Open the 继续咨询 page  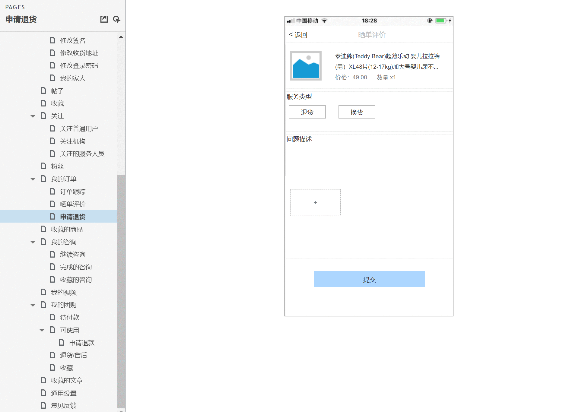tap(73, 254)
